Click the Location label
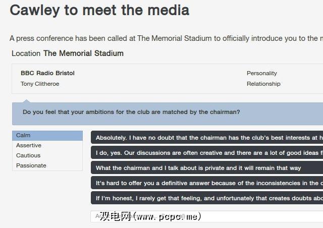The height and width of the screenshot is (228, 323). [26, 53]
